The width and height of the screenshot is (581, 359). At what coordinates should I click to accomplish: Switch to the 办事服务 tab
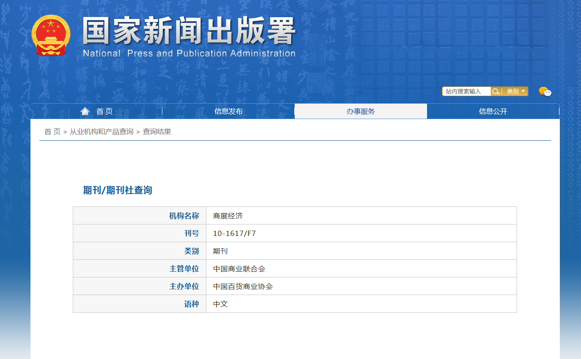pos(360,111)
